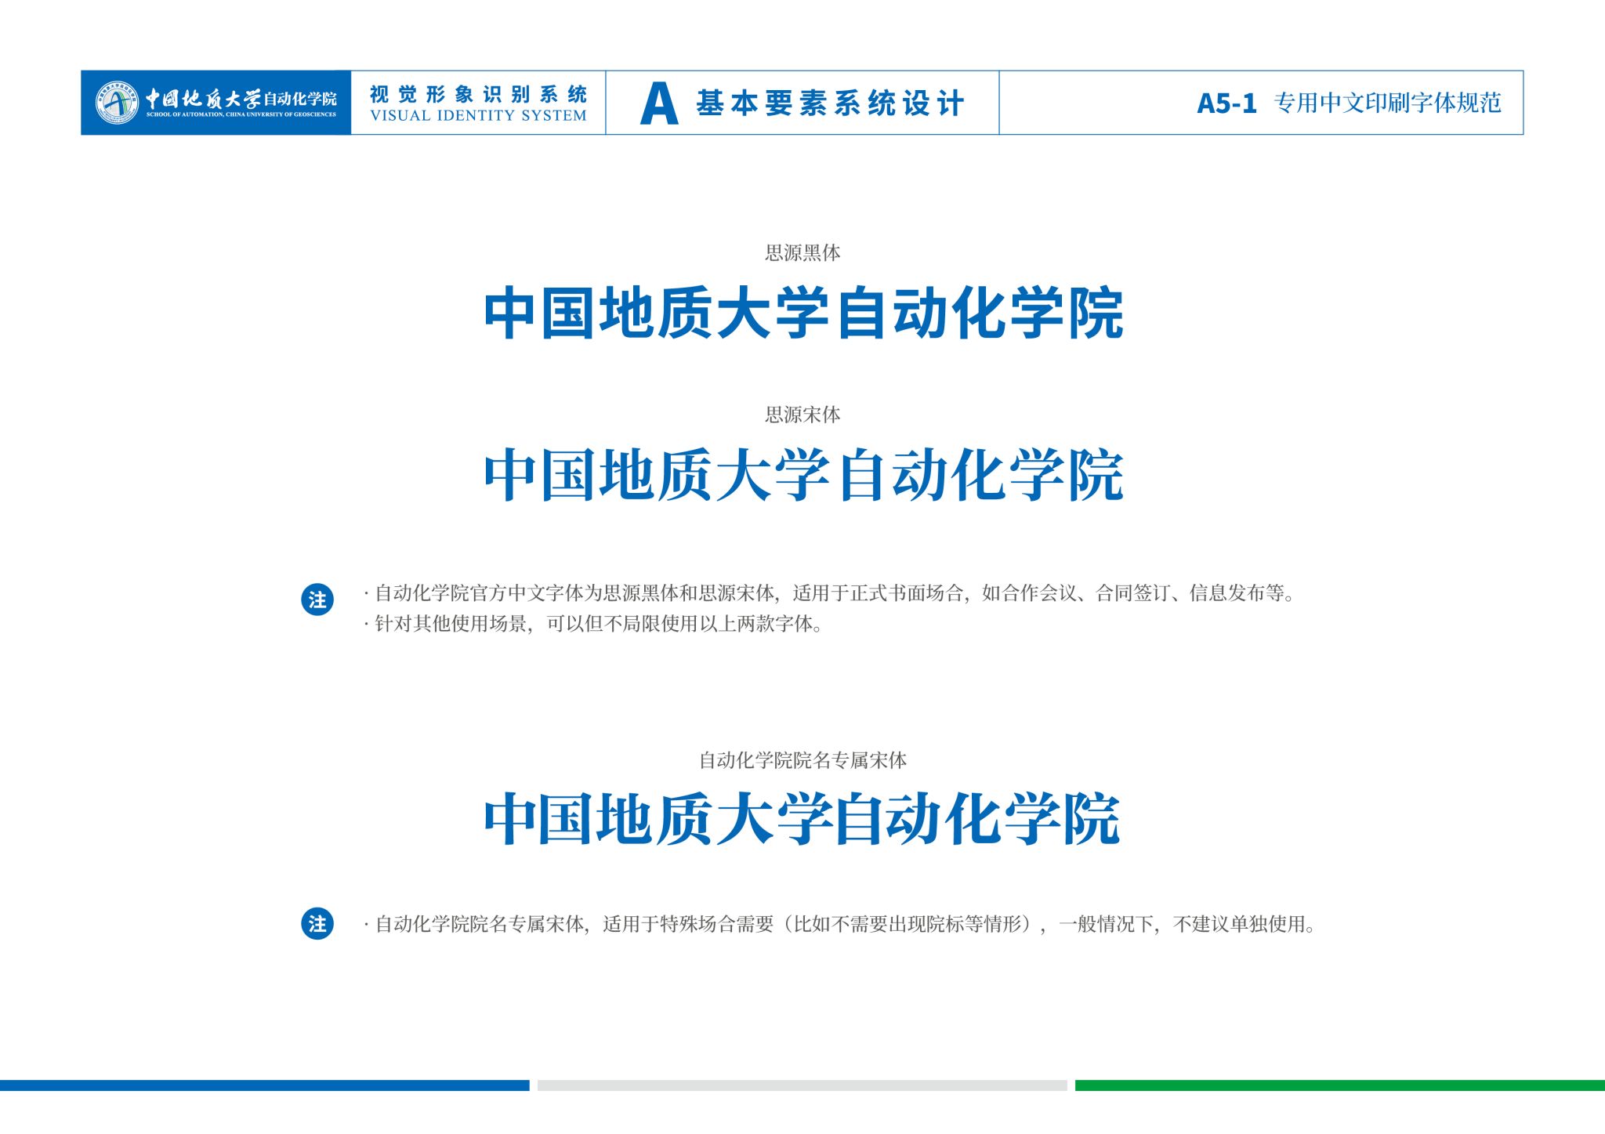
Task: Select the 思源宋体 font label
Action: pos(802,415)
